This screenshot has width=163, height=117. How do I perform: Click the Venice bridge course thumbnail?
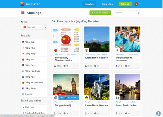click(x=127, y=87)
